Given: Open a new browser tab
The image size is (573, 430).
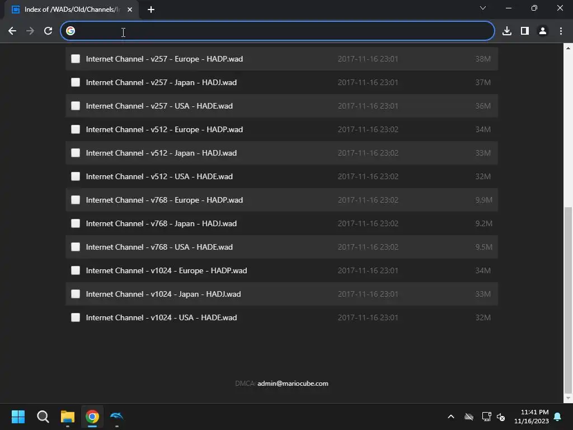Looking at the screenshot, I should [x=151, y=10].
